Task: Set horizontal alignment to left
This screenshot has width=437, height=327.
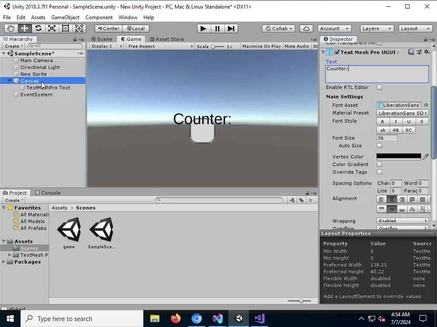Action: coord(382,199)
